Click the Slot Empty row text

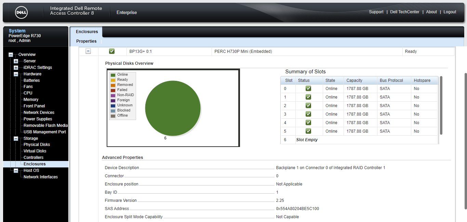(307, 140)
